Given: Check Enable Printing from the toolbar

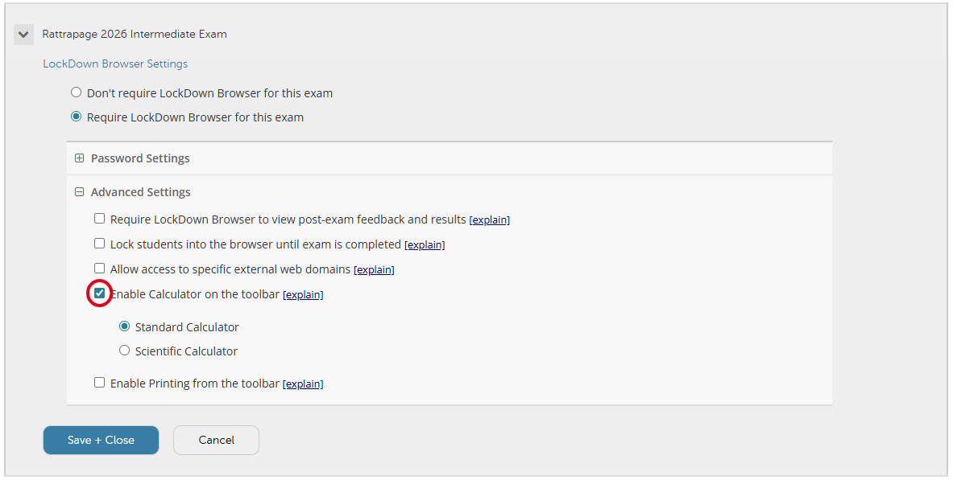Looking at the screenshot, I should tap(100, 383).
